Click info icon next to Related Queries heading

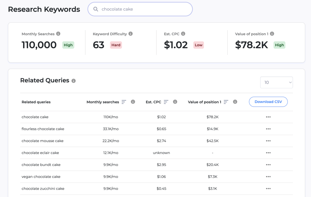coord(74,81)
